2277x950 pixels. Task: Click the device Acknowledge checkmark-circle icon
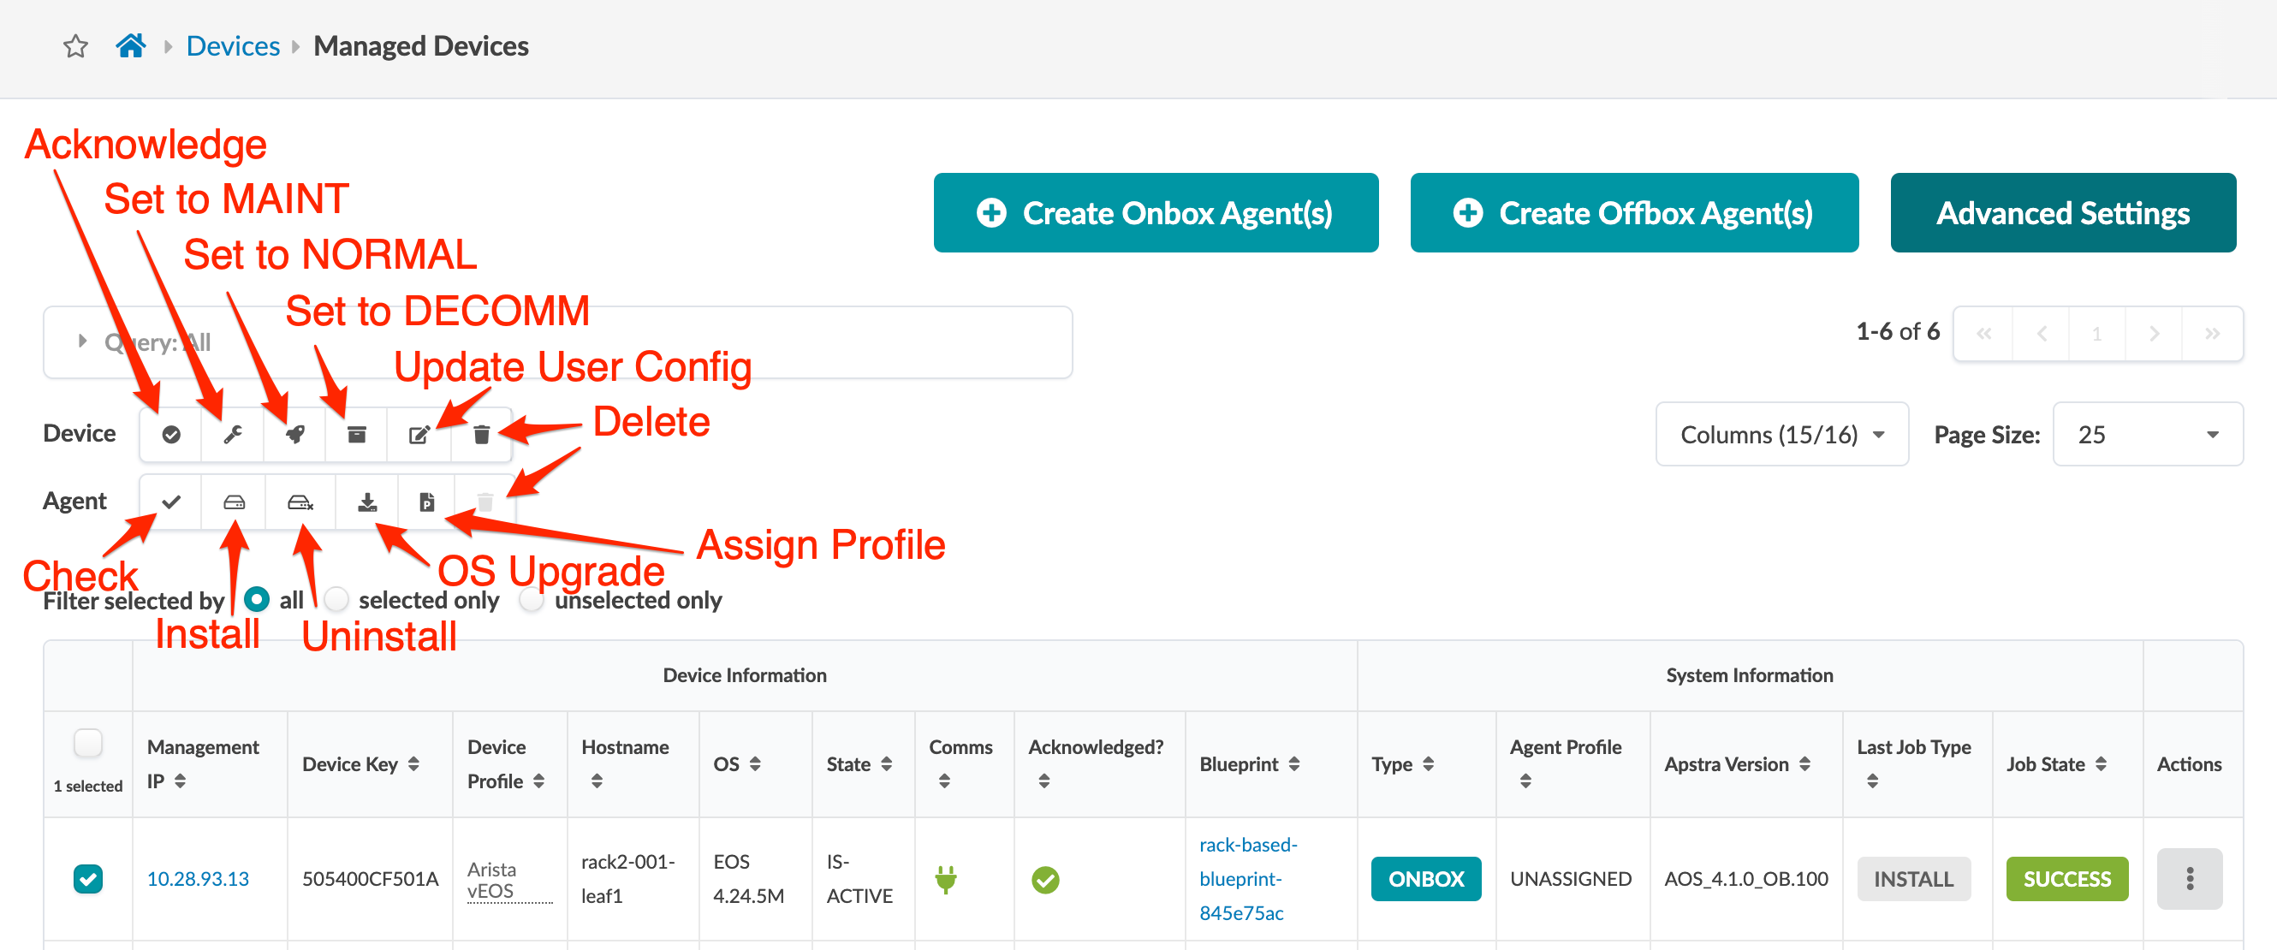pos(171,434)
